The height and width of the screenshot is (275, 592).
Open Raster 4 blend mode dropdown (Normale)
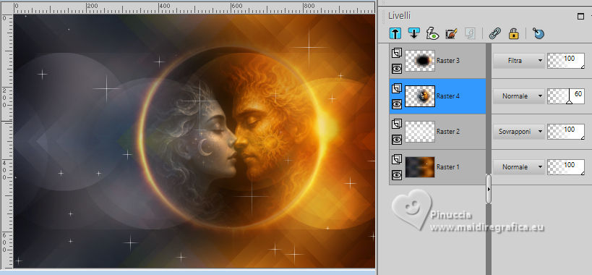click(519, 96)
